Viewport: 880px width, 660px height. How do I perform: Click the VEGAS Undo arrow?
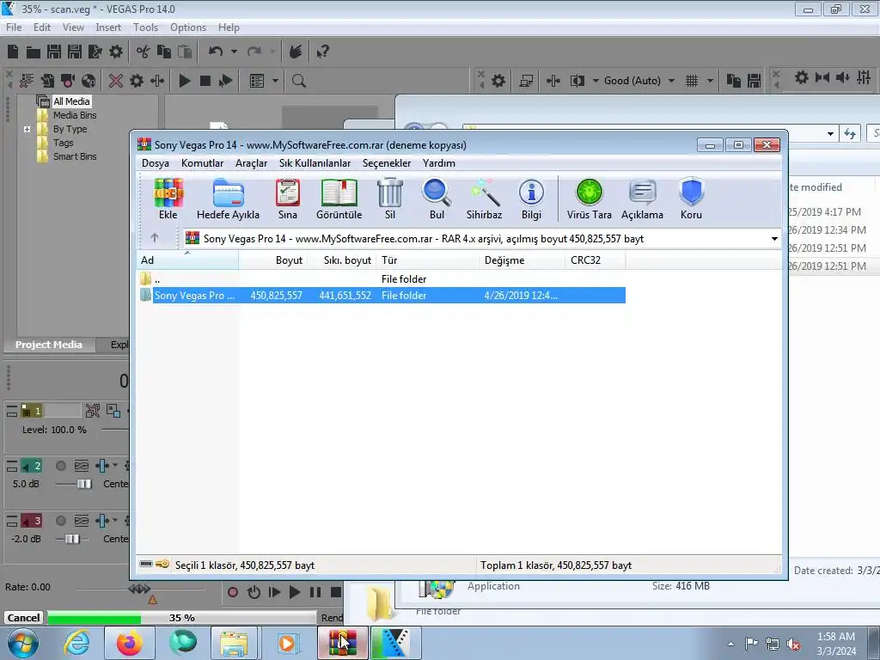216,52
